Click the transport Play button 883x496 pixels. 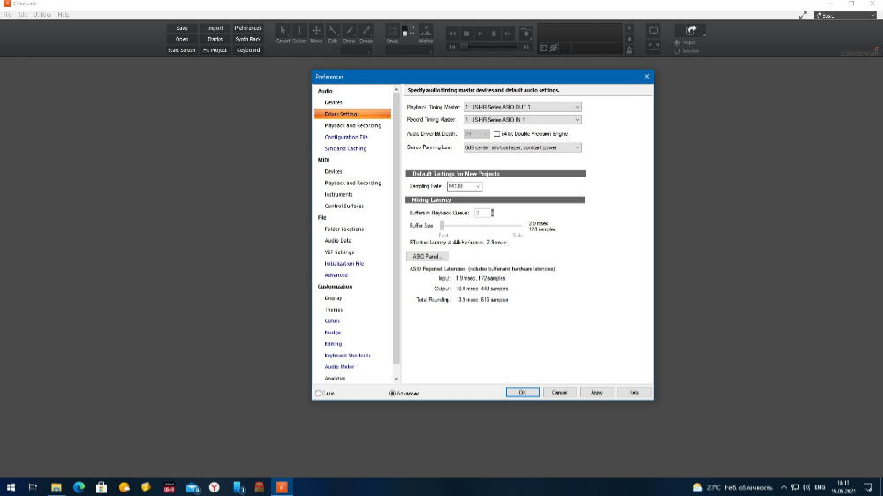click(480, 34)
